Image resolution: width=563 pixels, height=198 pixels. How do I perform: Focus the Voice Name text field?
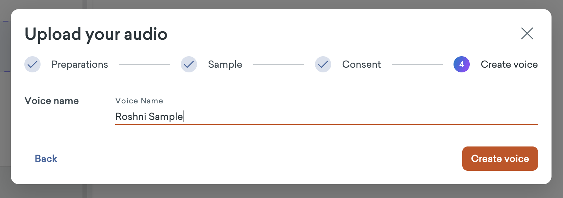point(326,117)
